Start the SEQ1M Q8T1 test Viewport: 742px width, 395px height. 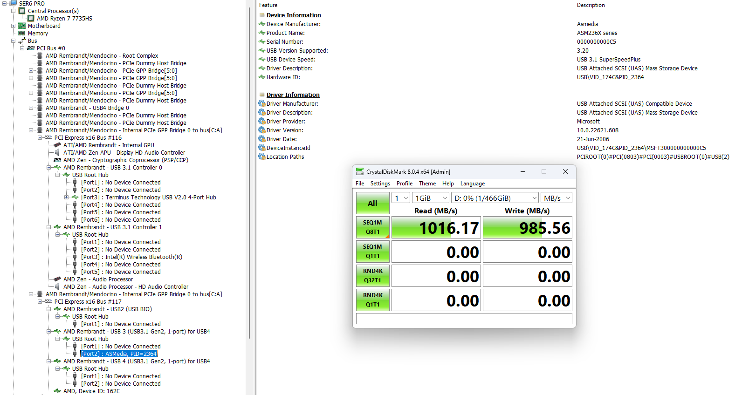[x=373, y=227]
